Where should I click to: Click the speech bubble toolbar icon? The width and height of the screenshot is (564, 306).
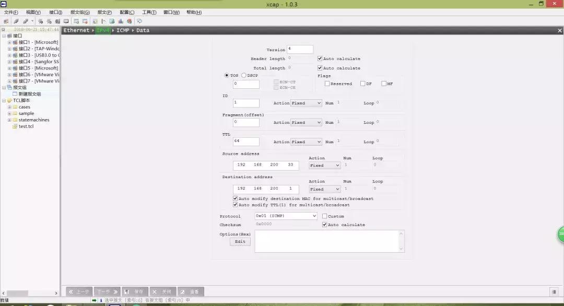tap(139, 21)
